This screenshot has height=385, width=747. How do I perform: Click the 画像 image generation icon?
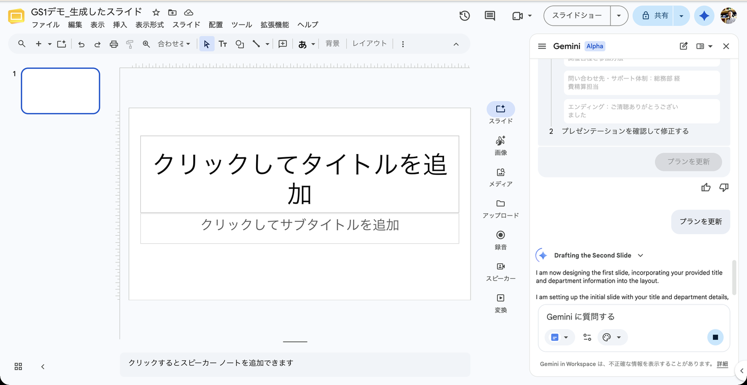(500, 141)
